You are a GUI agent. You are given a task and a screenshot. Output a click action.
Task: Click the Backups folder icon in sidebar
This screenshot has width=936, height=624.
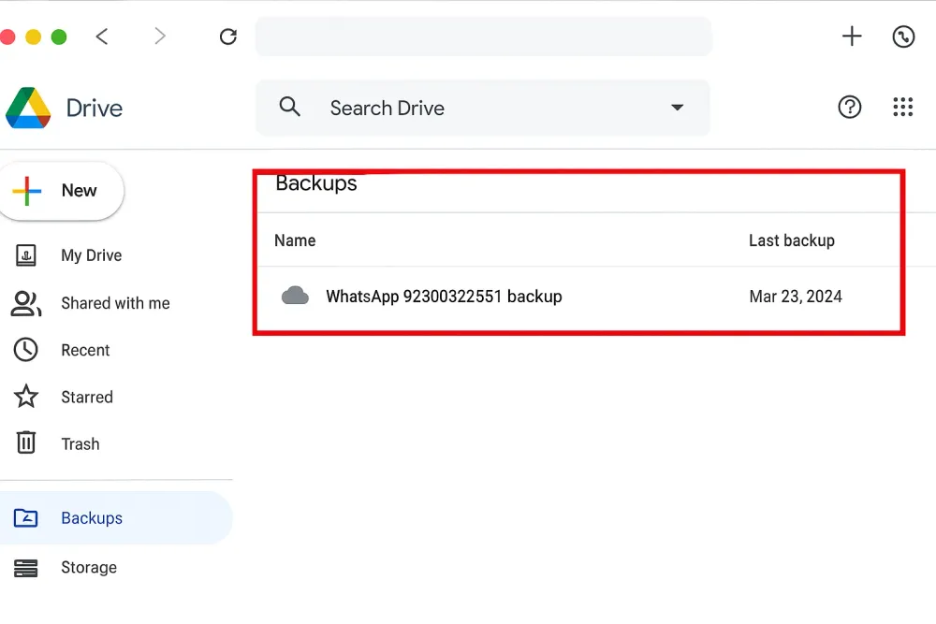pyautogui.click(x=25, y=517)
